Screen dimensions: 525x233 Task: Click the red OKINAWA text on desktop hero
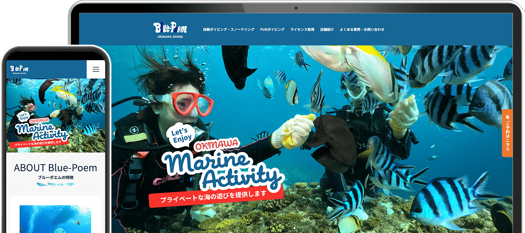click(216, 146)
